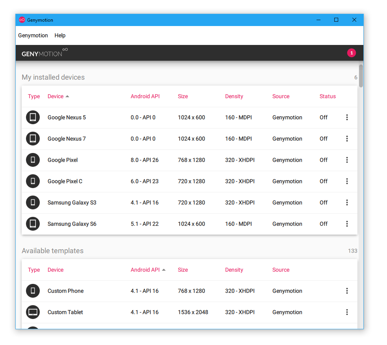The height and width of the screenshot is (345, 387).
Task: Click the phone type icon beside Google Pixel row
Action: pos(33,160)
